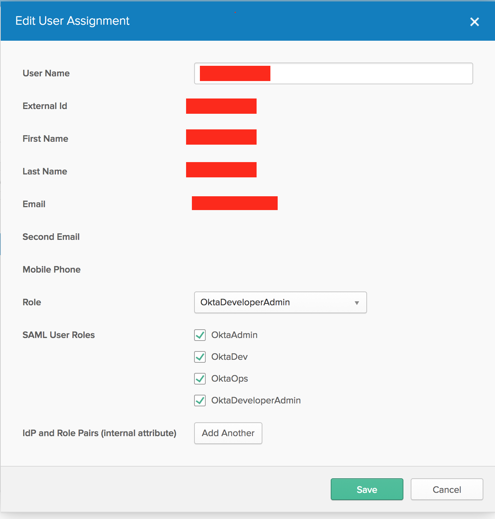This screenshot has width=495, height=519.
Task: Uncheck the OktaAdmin SAML role checkbox
Action: pyautogui.click(x=200, y=335)
